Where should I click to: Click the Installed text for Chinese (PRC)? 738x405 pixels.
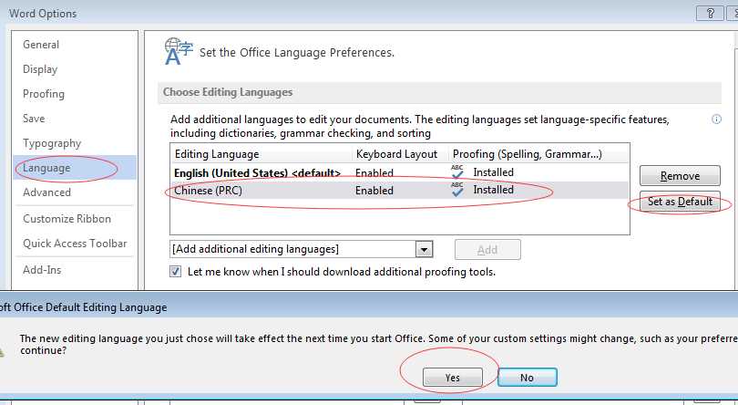point(493,190)
